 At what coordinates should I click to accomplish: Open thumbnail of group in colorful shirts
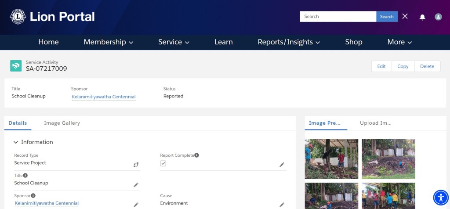388,196
